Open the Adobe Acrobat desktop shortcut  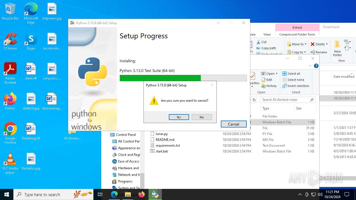point(10,73)
